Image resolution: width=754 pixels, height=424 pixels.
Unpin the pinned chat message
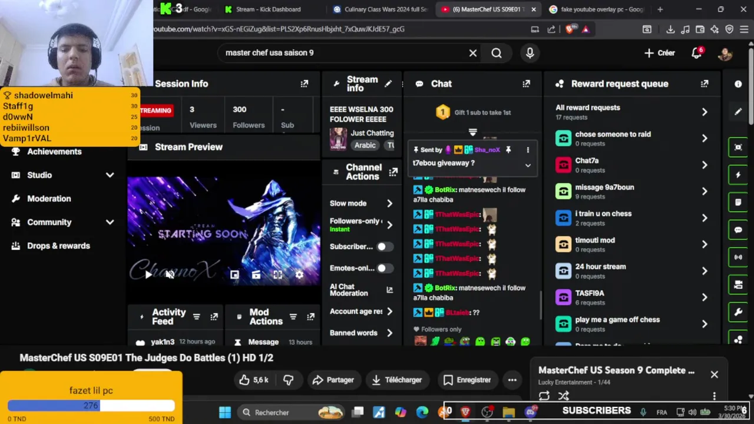tap(508, 150)
